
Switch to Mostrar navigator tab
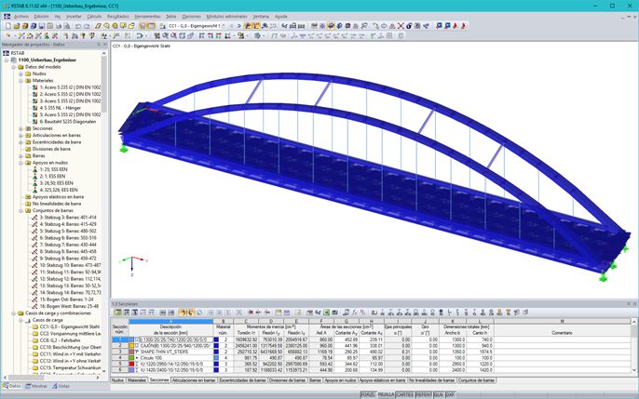tap(36, 386)
